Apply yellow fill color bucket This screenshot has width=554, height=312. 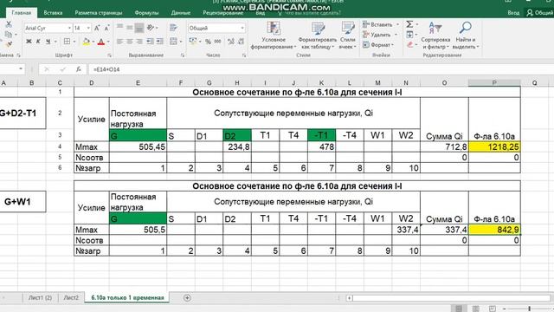click(86, 42)
